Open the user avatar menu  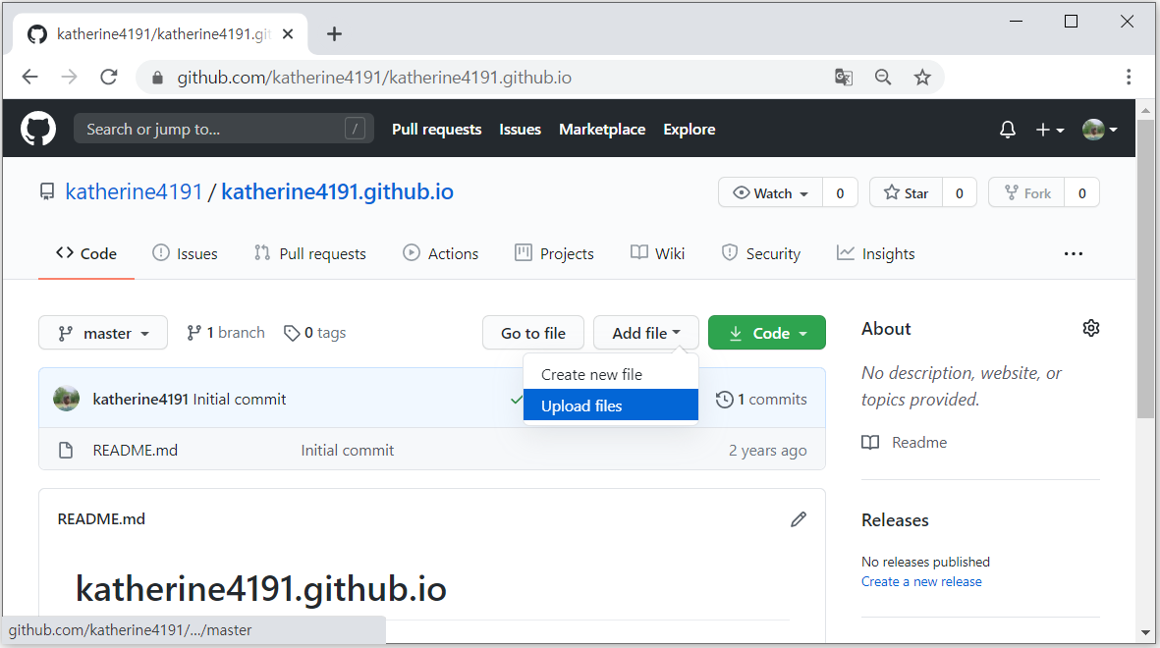pos(1099,130)
